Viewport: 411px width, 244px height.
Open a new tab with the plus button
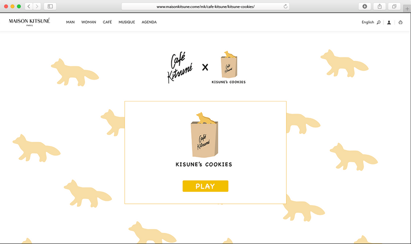[x=407, y=9]
